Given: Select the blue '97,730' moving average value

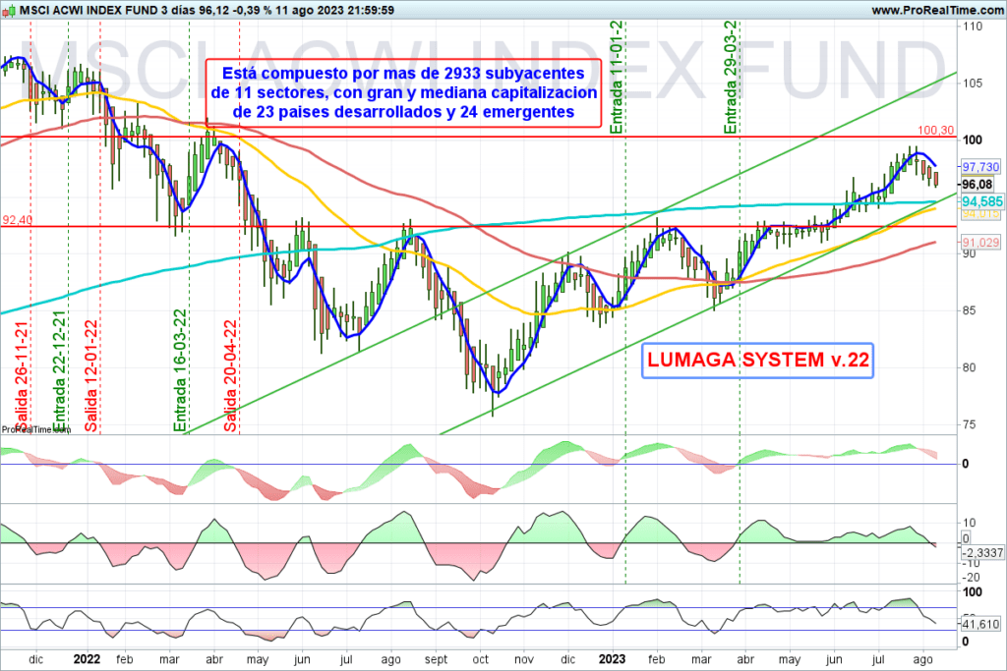Looking at the screenshot, I should coord(980,167).
